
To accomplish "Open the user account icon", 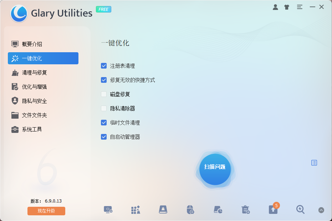I will tap(275, 7).
